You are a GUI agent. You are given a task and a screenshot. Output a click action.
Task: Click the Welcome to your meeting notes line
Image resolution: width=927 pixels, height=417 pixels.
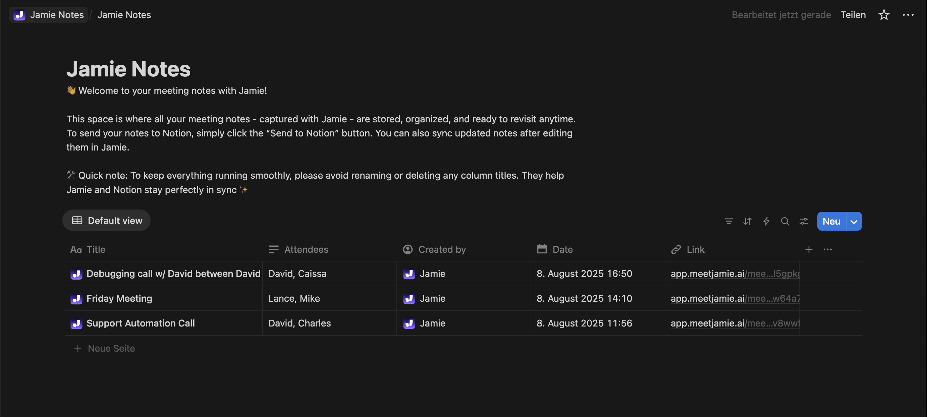click(x=167, y=90)
